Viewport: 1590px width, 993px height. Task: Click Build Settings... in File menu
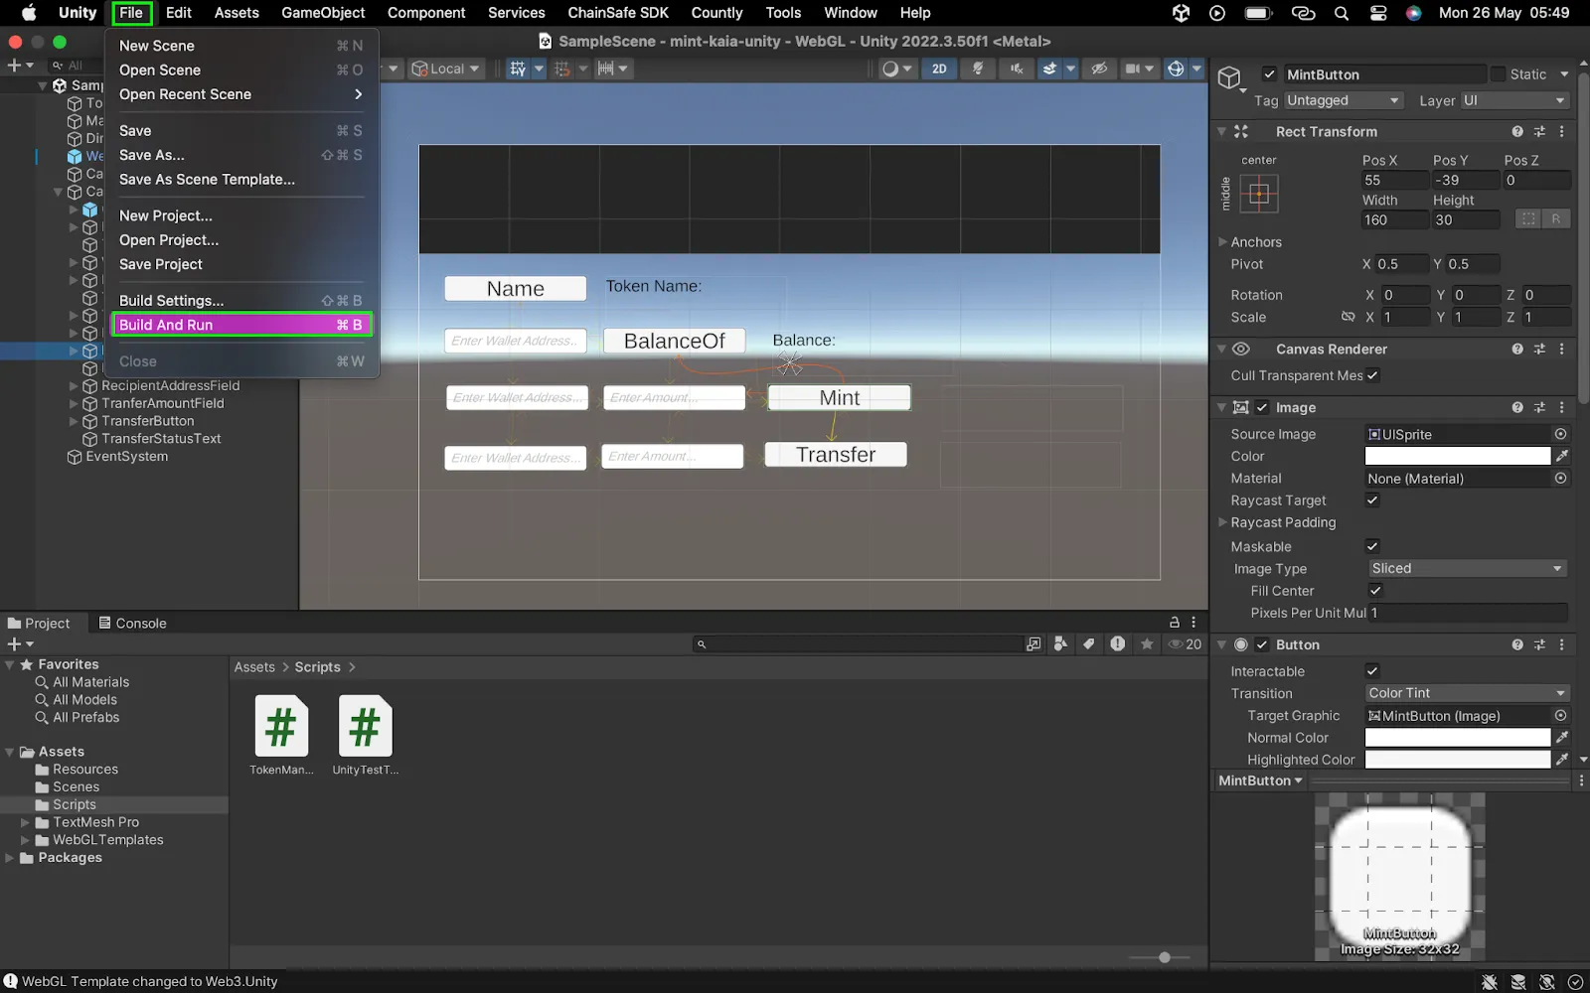pyautogui.click(x=171, y=301)
